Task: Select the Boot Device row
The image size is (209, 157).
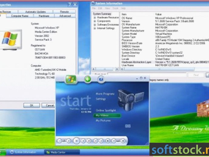Action: [x=165, y=56]
